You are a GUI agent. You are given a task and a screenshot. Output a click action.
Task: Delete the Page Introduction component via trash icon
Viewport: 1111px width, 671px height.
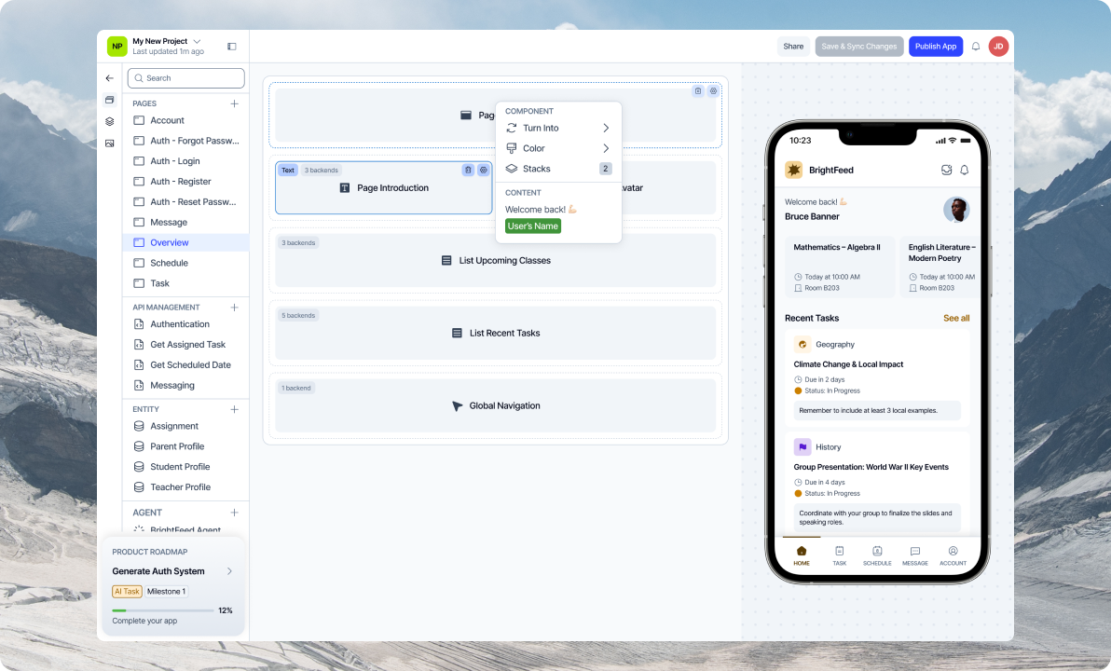(468, 170)
